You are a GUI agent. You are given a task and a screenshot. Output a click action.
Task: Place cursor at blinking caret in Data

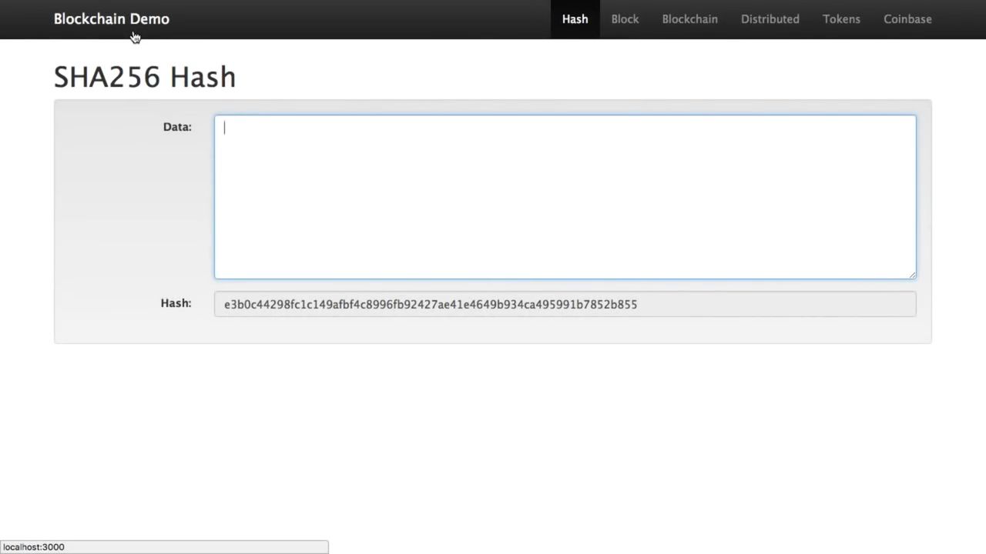point(225,128)
